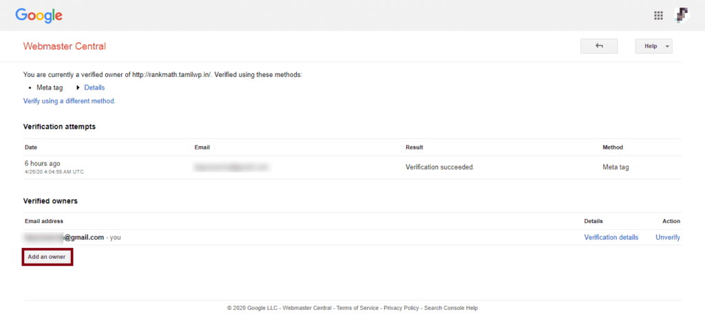Click the Google logo
This screenshot has width=705, height=314.
point(39,16)
